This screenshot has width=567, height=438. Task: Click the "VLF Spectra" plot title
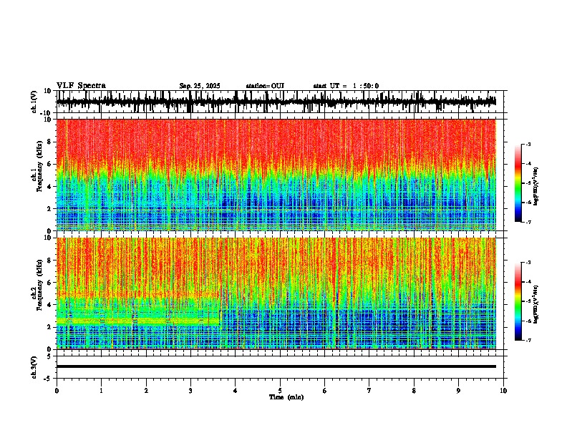81,86
